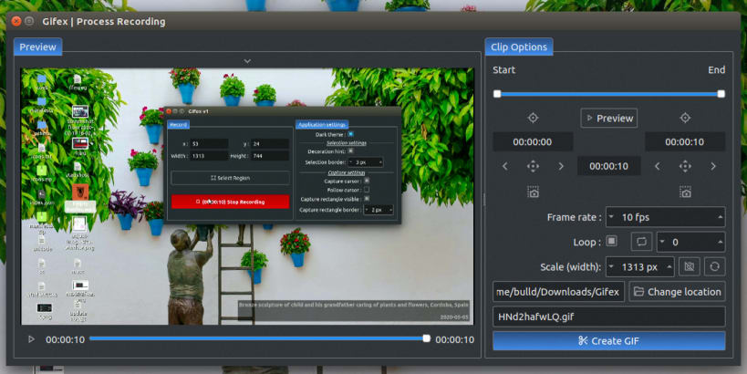Click move-to-start-position crosshair icon under start time

pos(533,166)
